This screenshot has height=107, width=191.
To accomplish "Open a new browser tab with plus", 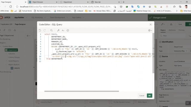I will (x=124, y=2).
